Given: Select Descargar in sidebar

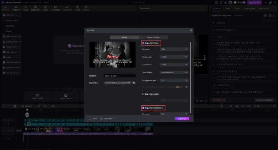Looking at the screenshot, I should (10, 26).
